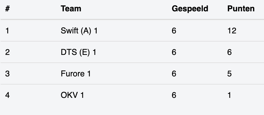Click the 12 points value for Swift
Image resolution: width=264 pixels, height=115 pixels.
click(x=232, y=31)
